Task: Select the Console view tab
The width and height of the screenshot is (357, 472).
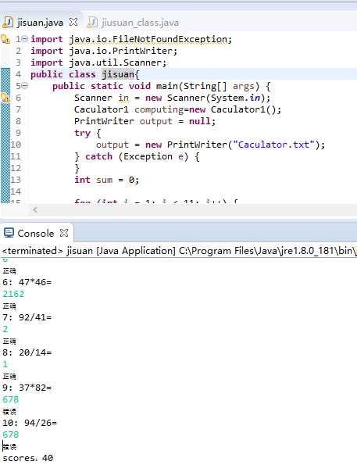Action: [35, 234]
